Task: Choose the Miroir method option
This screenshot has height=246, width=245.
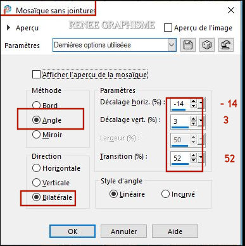Action: pyautogui.click(x=36, y=135)
